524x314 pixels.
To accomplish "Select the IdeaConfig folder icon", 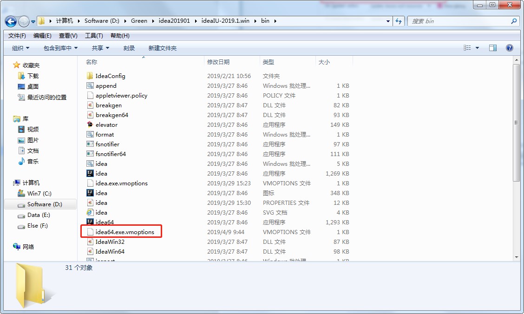I will [90, 76].
